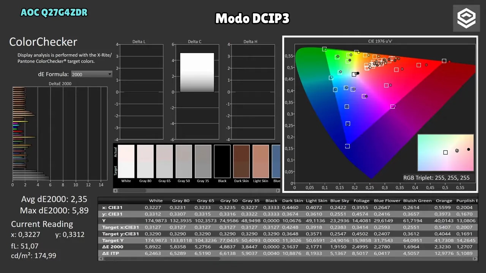Select the Gray 80 color swatch
This screenshot has height=273, width=486.
tap(145, 162)
